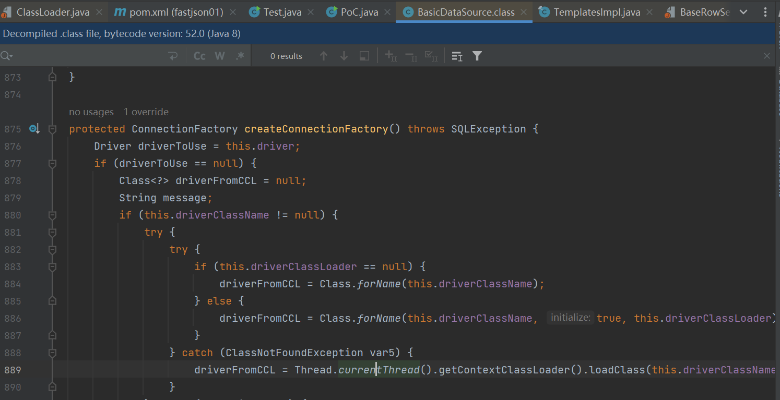Collapse createConnectionFactory method fold marker

pyautogui.click(x=52, y=129)
